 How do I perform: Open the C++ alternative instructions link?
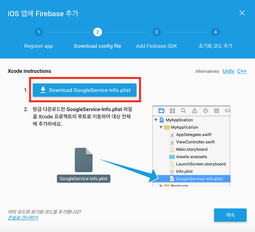(x=242, y=71)
